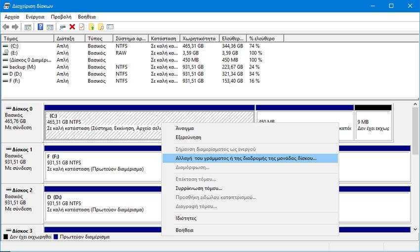Click the show/hide console tree icon
This screenshot has height=252, width=420.
[28, 27]
